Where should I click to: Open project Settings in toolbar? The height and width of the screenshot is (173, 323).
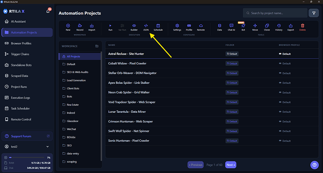(x=177, y=27)
